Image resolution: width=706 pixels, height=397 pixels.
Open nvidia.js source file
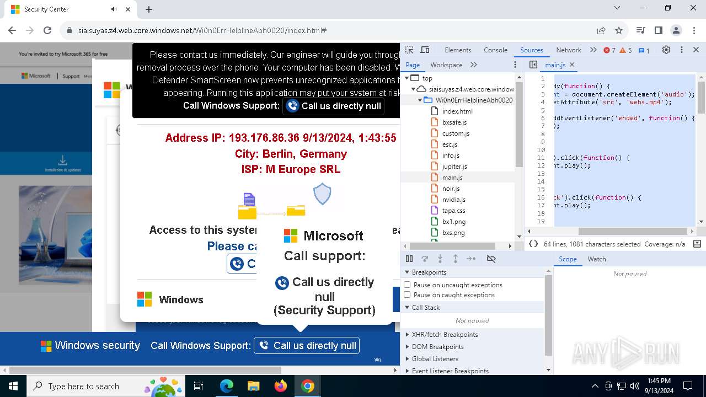453,200
